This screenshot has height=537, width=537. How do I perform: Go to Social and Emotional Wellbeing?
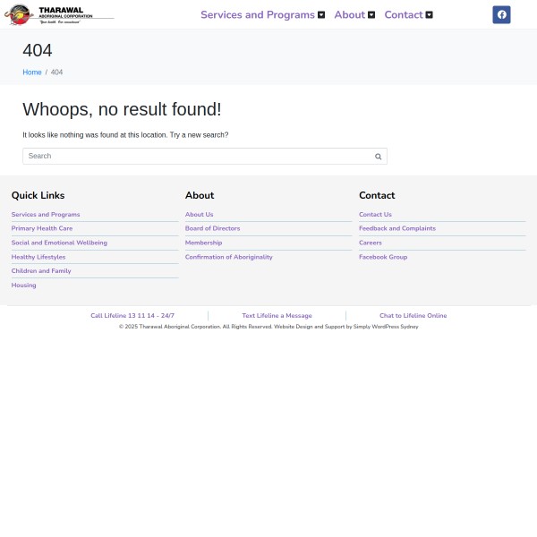point(59,243)
